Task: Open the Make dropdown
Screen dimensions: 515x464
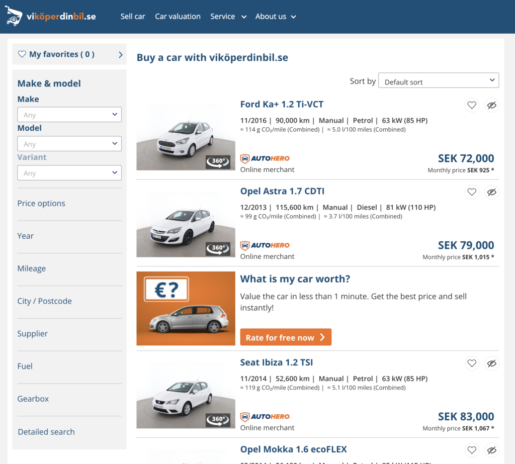Action: (69, 115)
